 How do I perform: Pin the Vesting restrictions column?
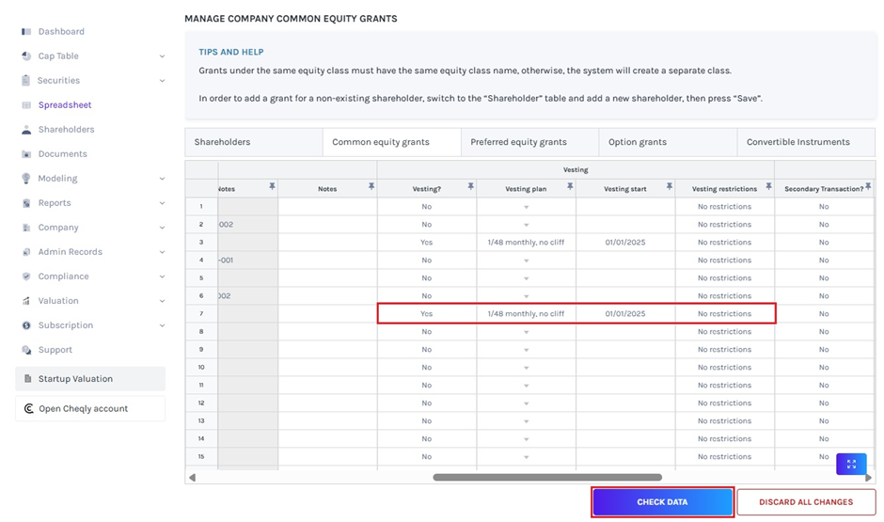[768, 188]
